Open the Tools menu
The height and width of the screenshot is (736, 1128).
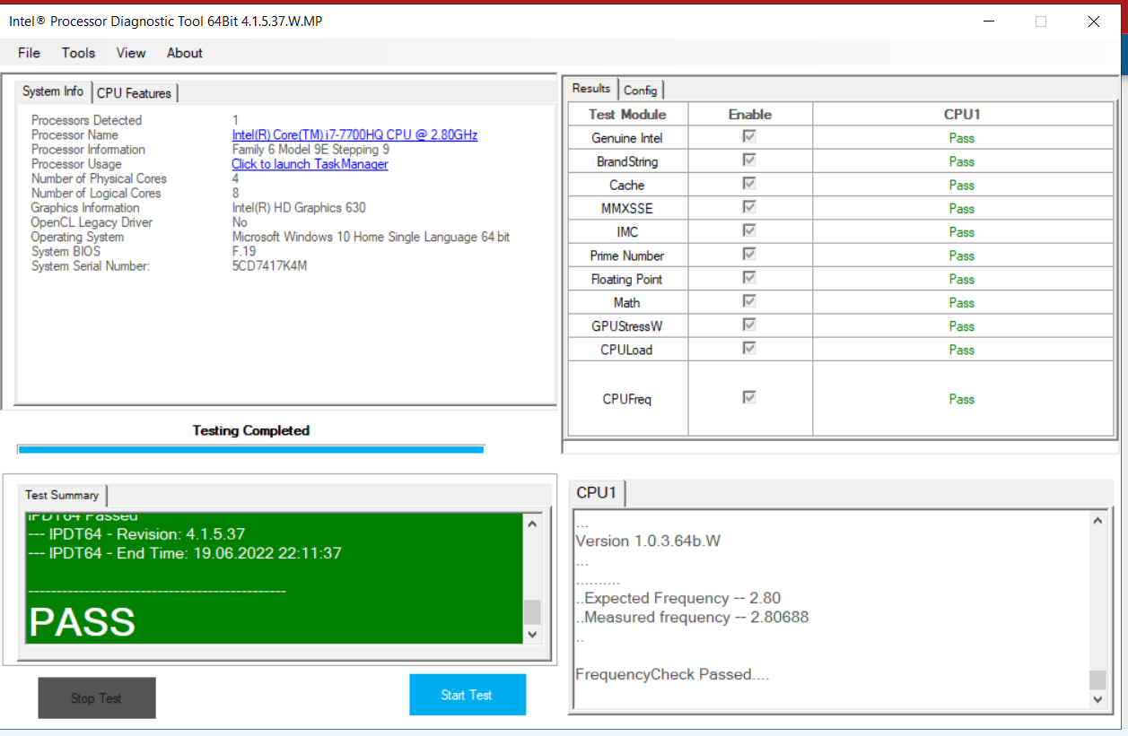pos(78,53)
